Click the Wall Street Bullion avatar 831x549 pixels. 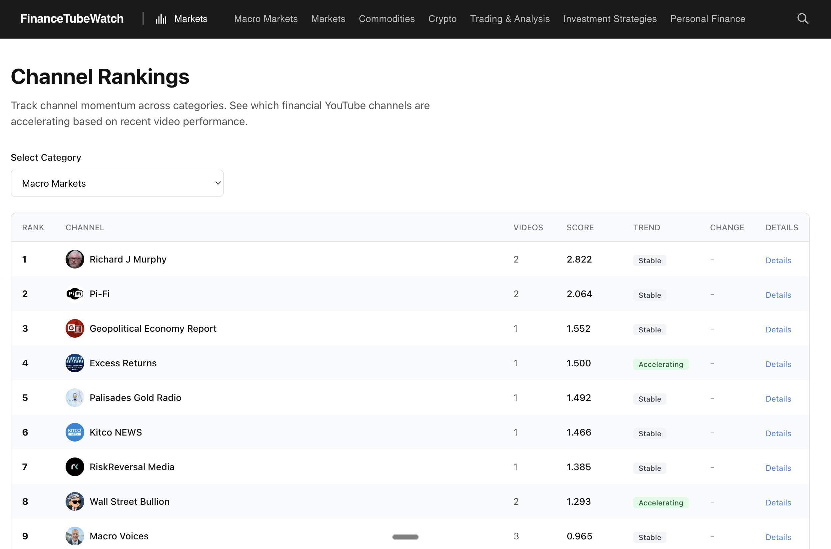point(75,501)
